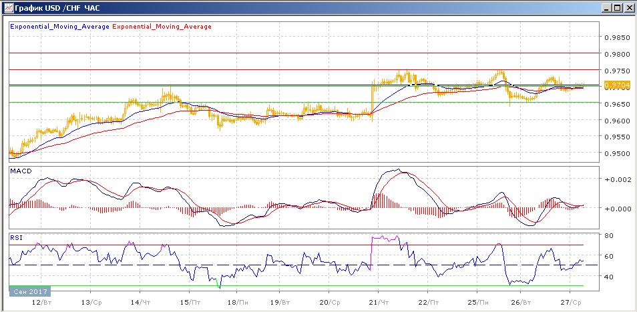Viewport: 637px width, 312px height.
Task: Click the RSI scale value 80
Action: click(x=609, y=235)
